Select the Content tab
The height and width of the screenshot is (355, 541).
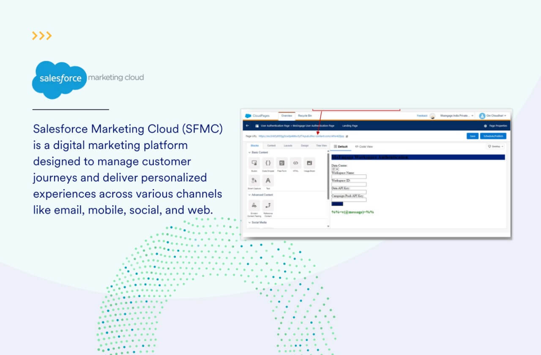coord(271,146)
